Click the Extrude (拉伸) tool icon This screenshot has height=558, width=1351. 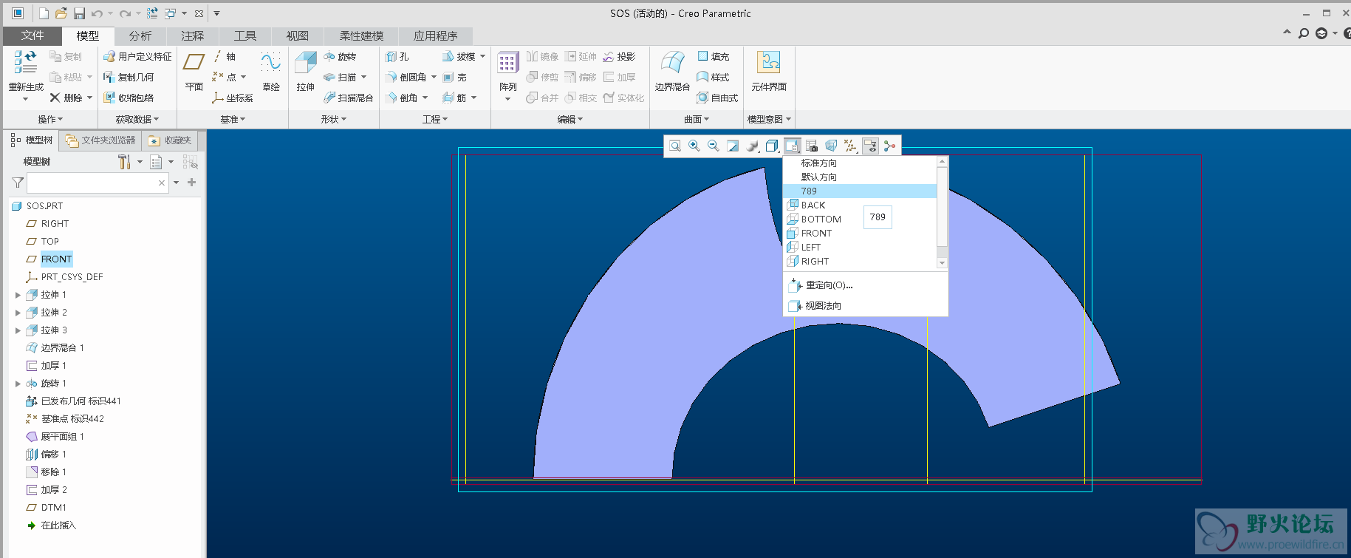pyautogui.click(x=305, y=64)
